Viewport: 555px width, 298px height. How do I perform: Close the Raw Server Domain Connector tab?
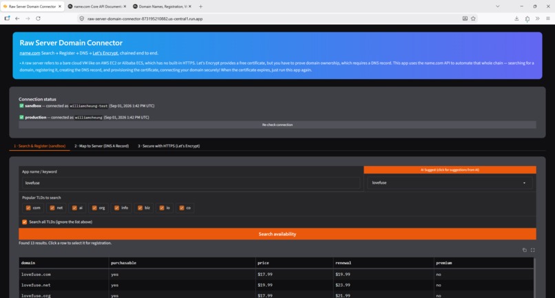pyautogui.click(x=59, y=6)
